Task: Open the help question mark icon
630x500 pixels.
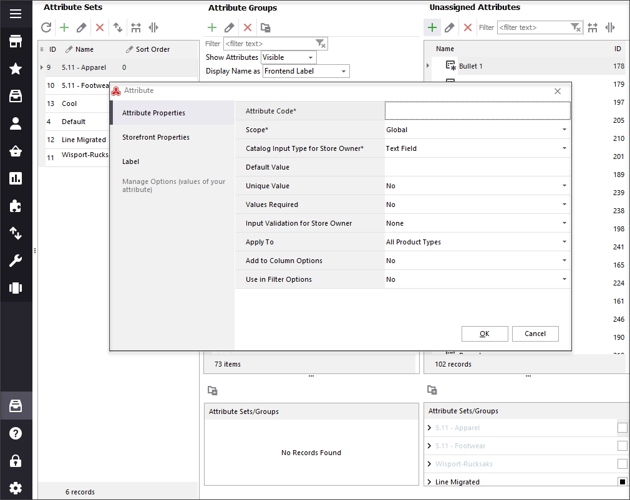Action: point(15,433)
